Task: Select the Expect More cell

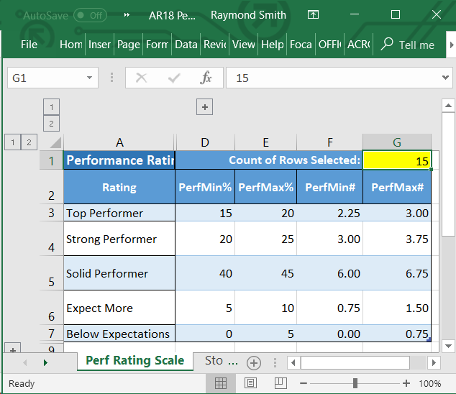Action: coord(119,308)
